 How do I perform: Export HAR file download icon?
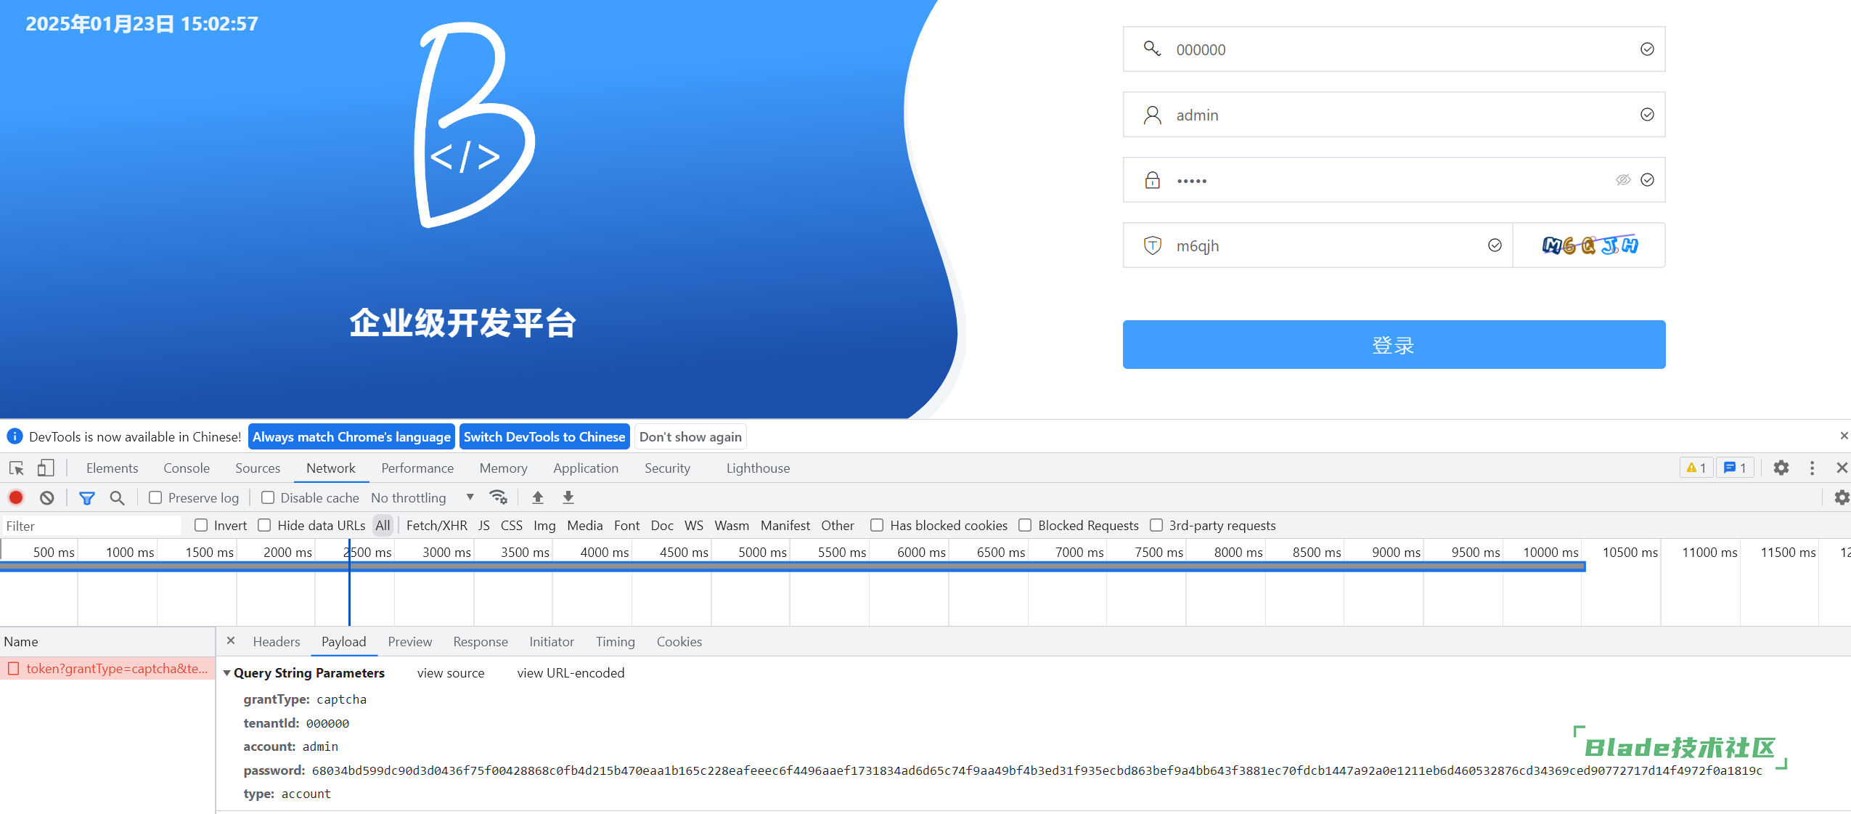[x=568, y=497]
